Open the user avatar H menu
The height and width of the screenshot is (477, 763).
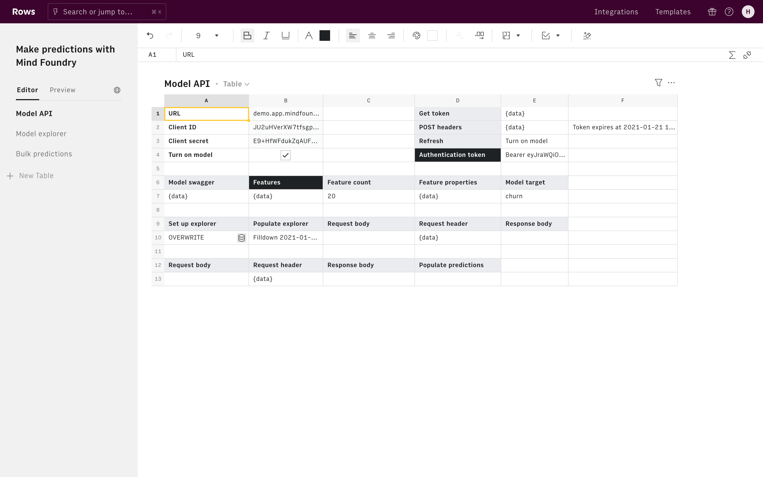coord(748,12)
